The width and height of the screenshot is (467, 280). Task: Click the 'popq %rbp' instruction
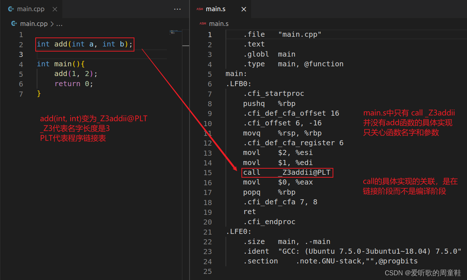(x=269, y=192)
